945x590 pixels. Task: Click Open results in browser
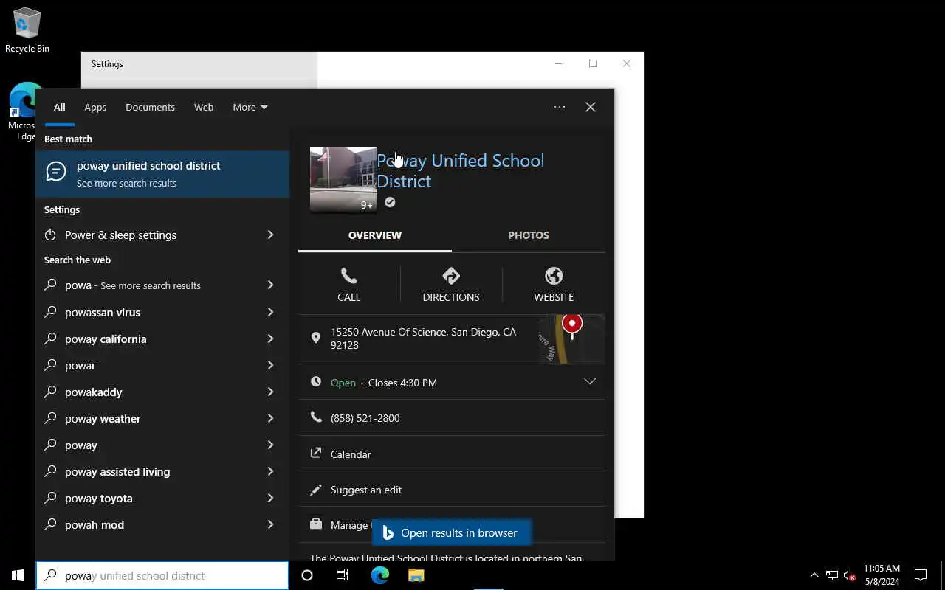[450, 532]
